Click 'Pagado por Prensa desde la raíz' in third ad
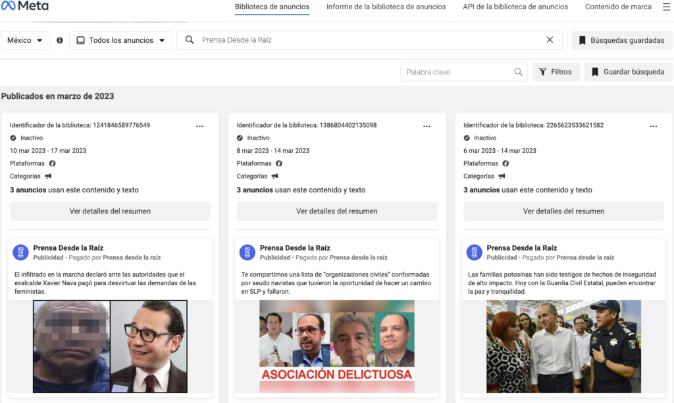The height and width of the screenshot is (403, 674). click(568, 257)
